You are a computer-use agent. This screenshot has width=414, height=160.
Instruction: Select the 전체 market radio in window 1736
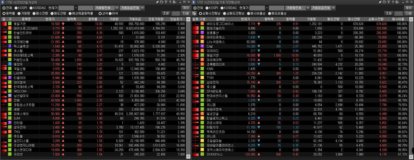pyautogui.click(x=4, y=8)
